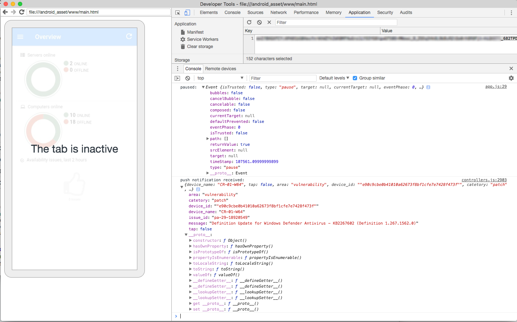Reload the page in the browser toolbar

point(22,12)
